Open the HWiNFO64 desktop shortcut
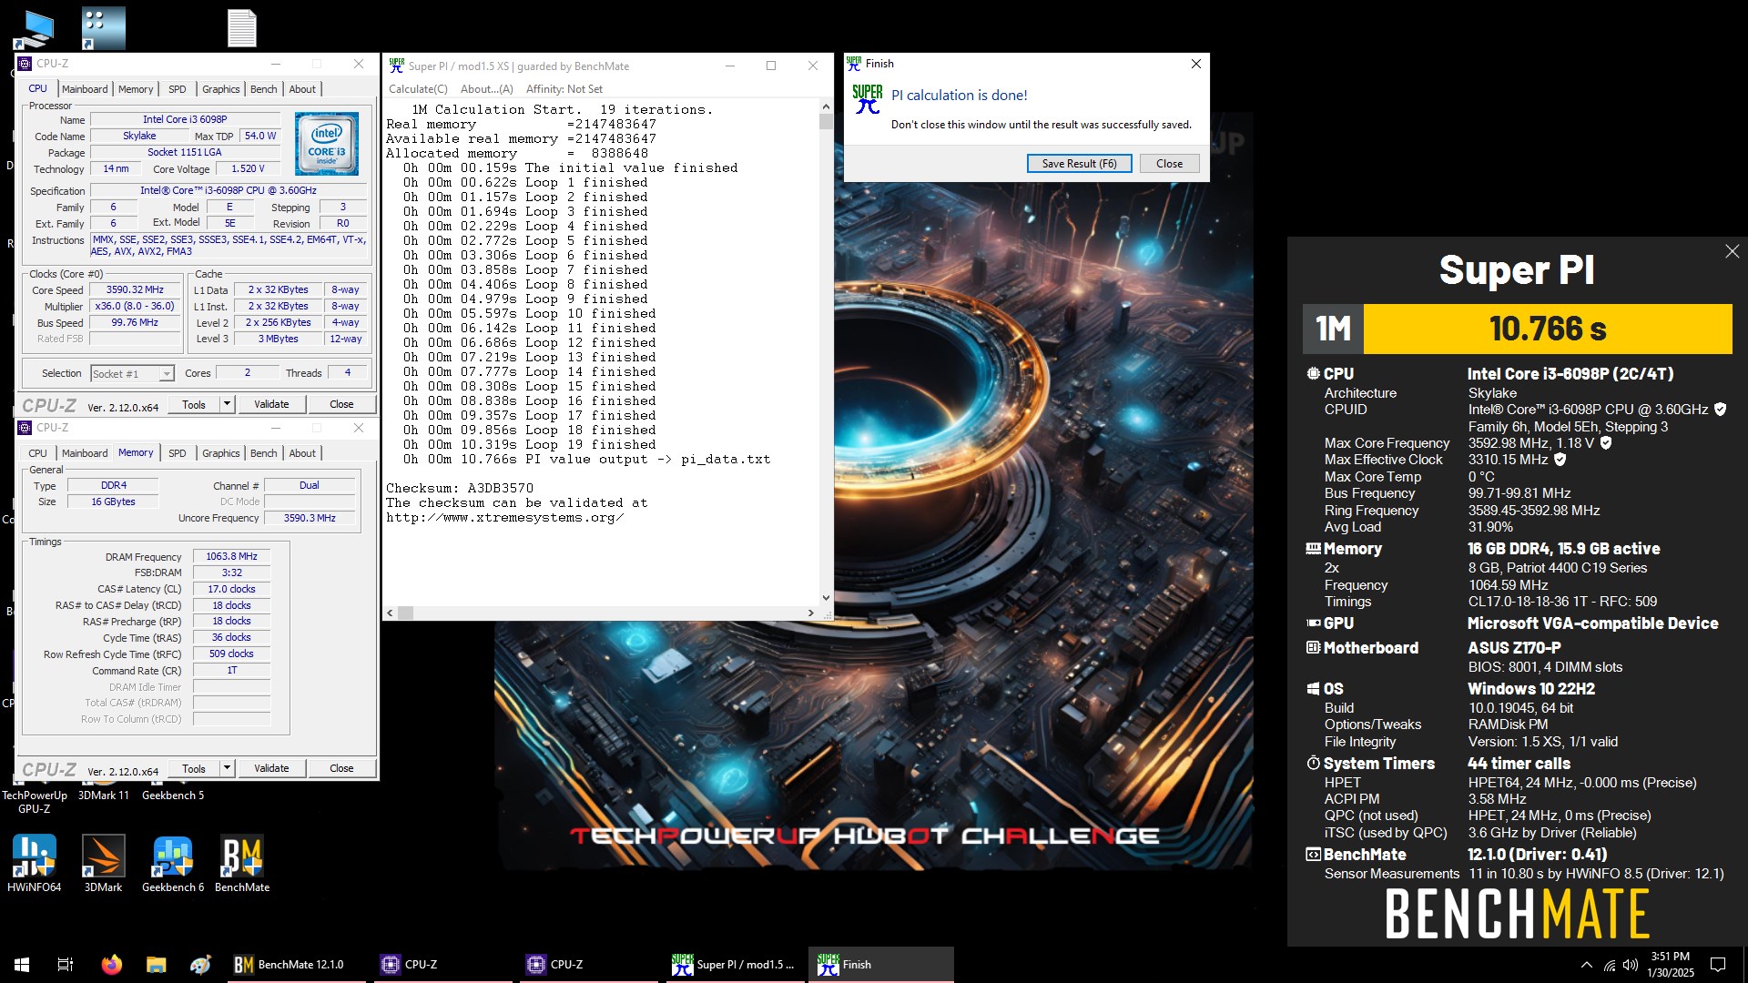Screen dimensions: 1748x983 point(35,863)
